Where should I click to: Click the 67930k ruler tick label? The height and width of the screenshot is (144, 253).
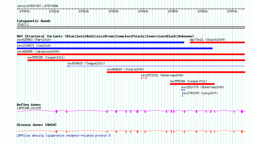114,11
